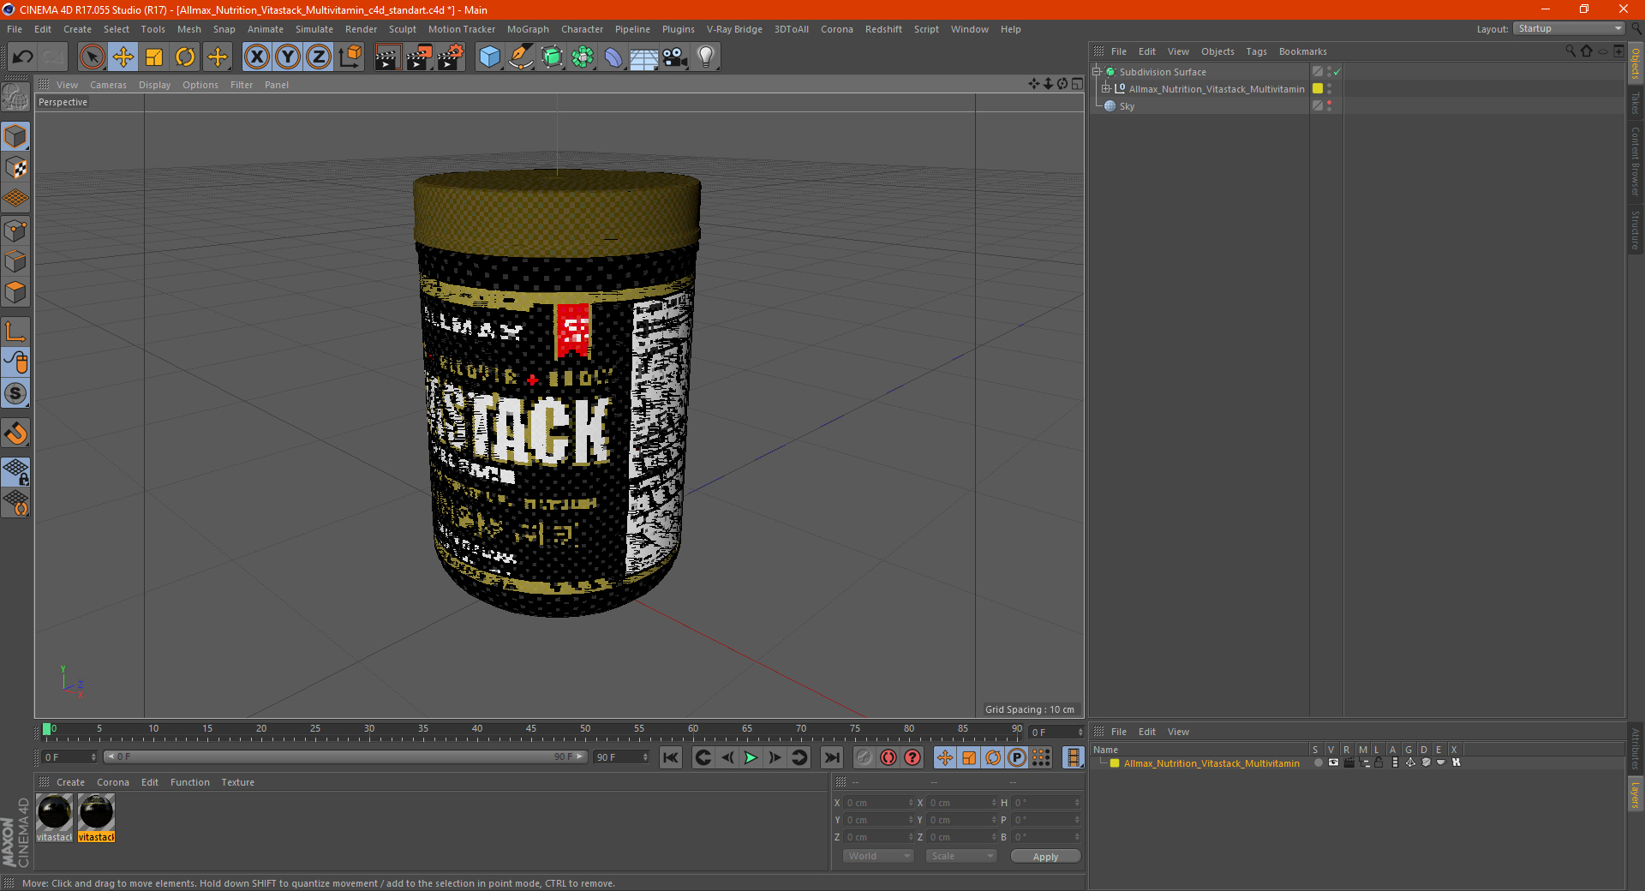Open the Array modeling objects icon
Image resolution: width=1645 pixels, height=891 pixels.
point(583,57)
